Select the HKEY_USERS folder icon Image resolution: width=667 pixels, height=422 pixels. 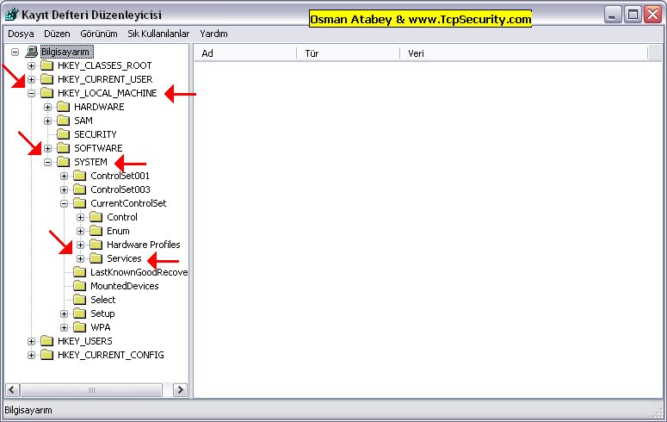point(46,341)
